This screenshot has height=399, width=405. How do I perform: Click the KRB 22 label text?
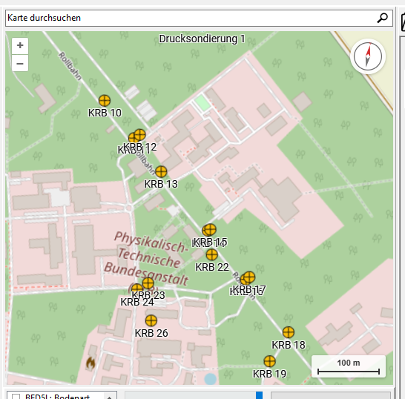[x=212, y=267]
